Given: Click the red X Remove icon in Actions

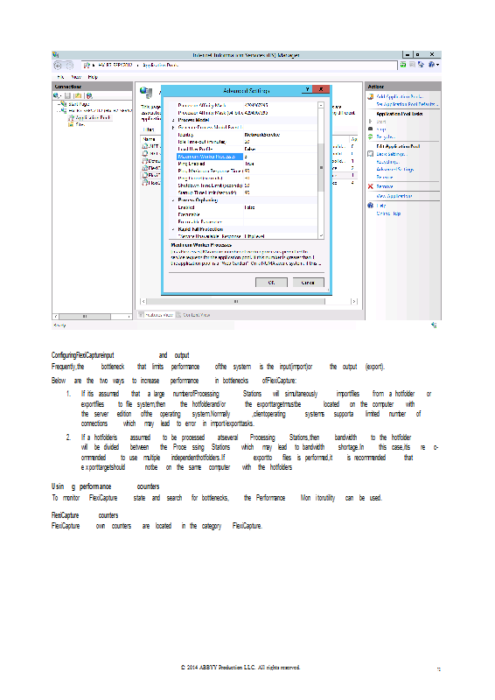Looking at the screenshot, I should click(371, 186).
